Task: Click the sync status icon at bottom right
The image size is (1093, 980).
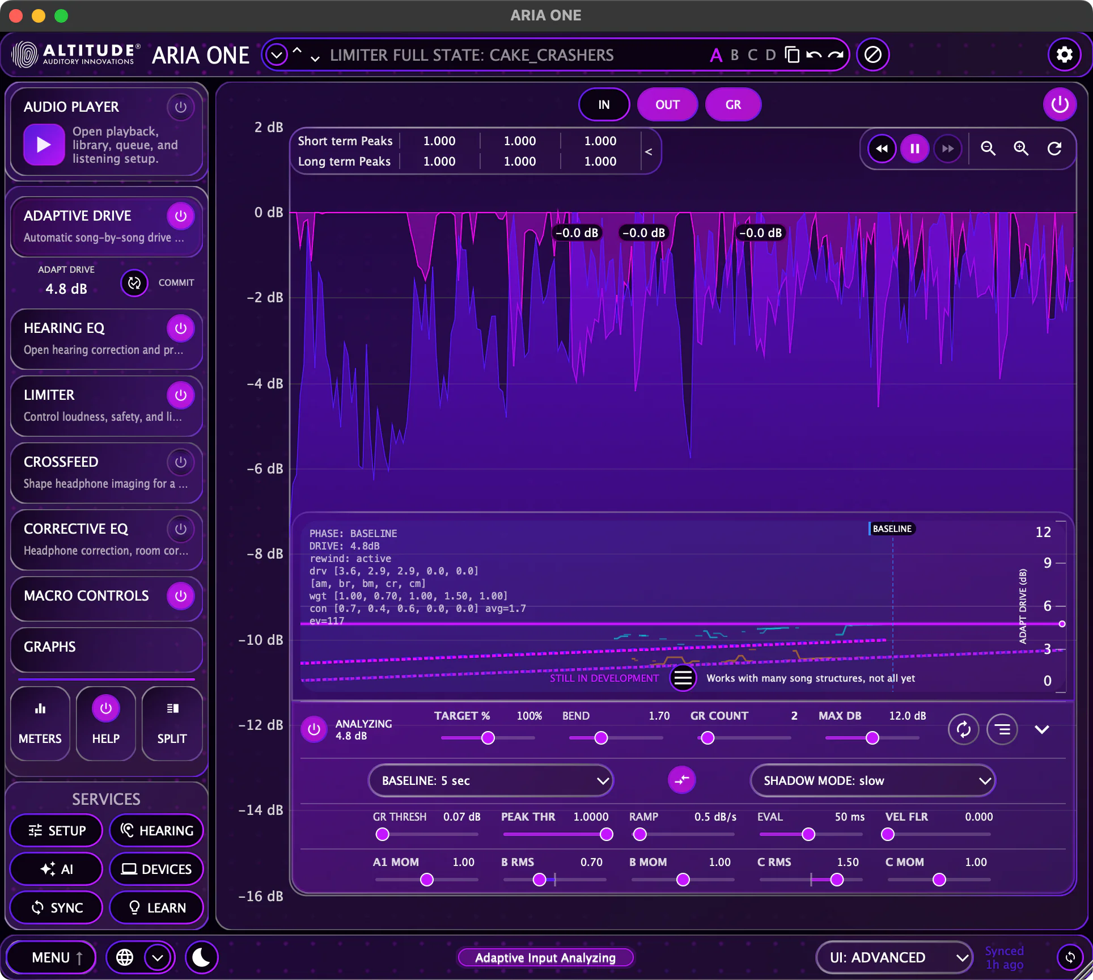Action: (x=1070, y=958)
